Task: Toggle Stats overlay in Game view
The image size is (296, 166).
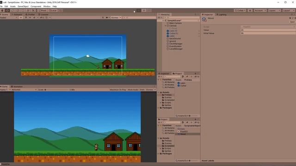Action: click(x=142, y=90)
